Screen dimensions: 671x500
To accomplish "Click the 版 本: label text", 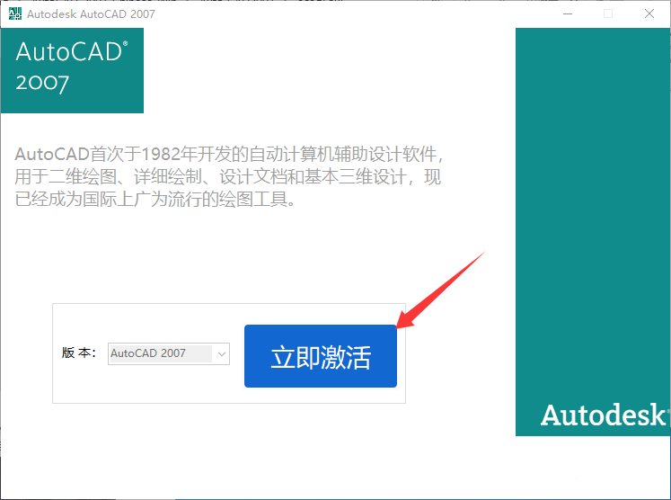I will point(79,353).
